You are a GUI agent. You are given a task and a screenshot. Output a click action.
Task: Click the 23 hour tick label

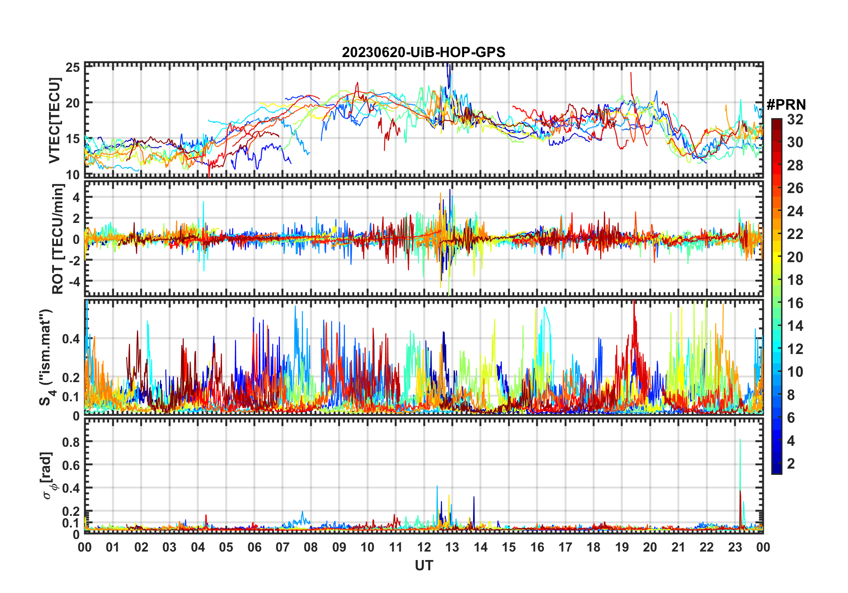tap(735, 547)
